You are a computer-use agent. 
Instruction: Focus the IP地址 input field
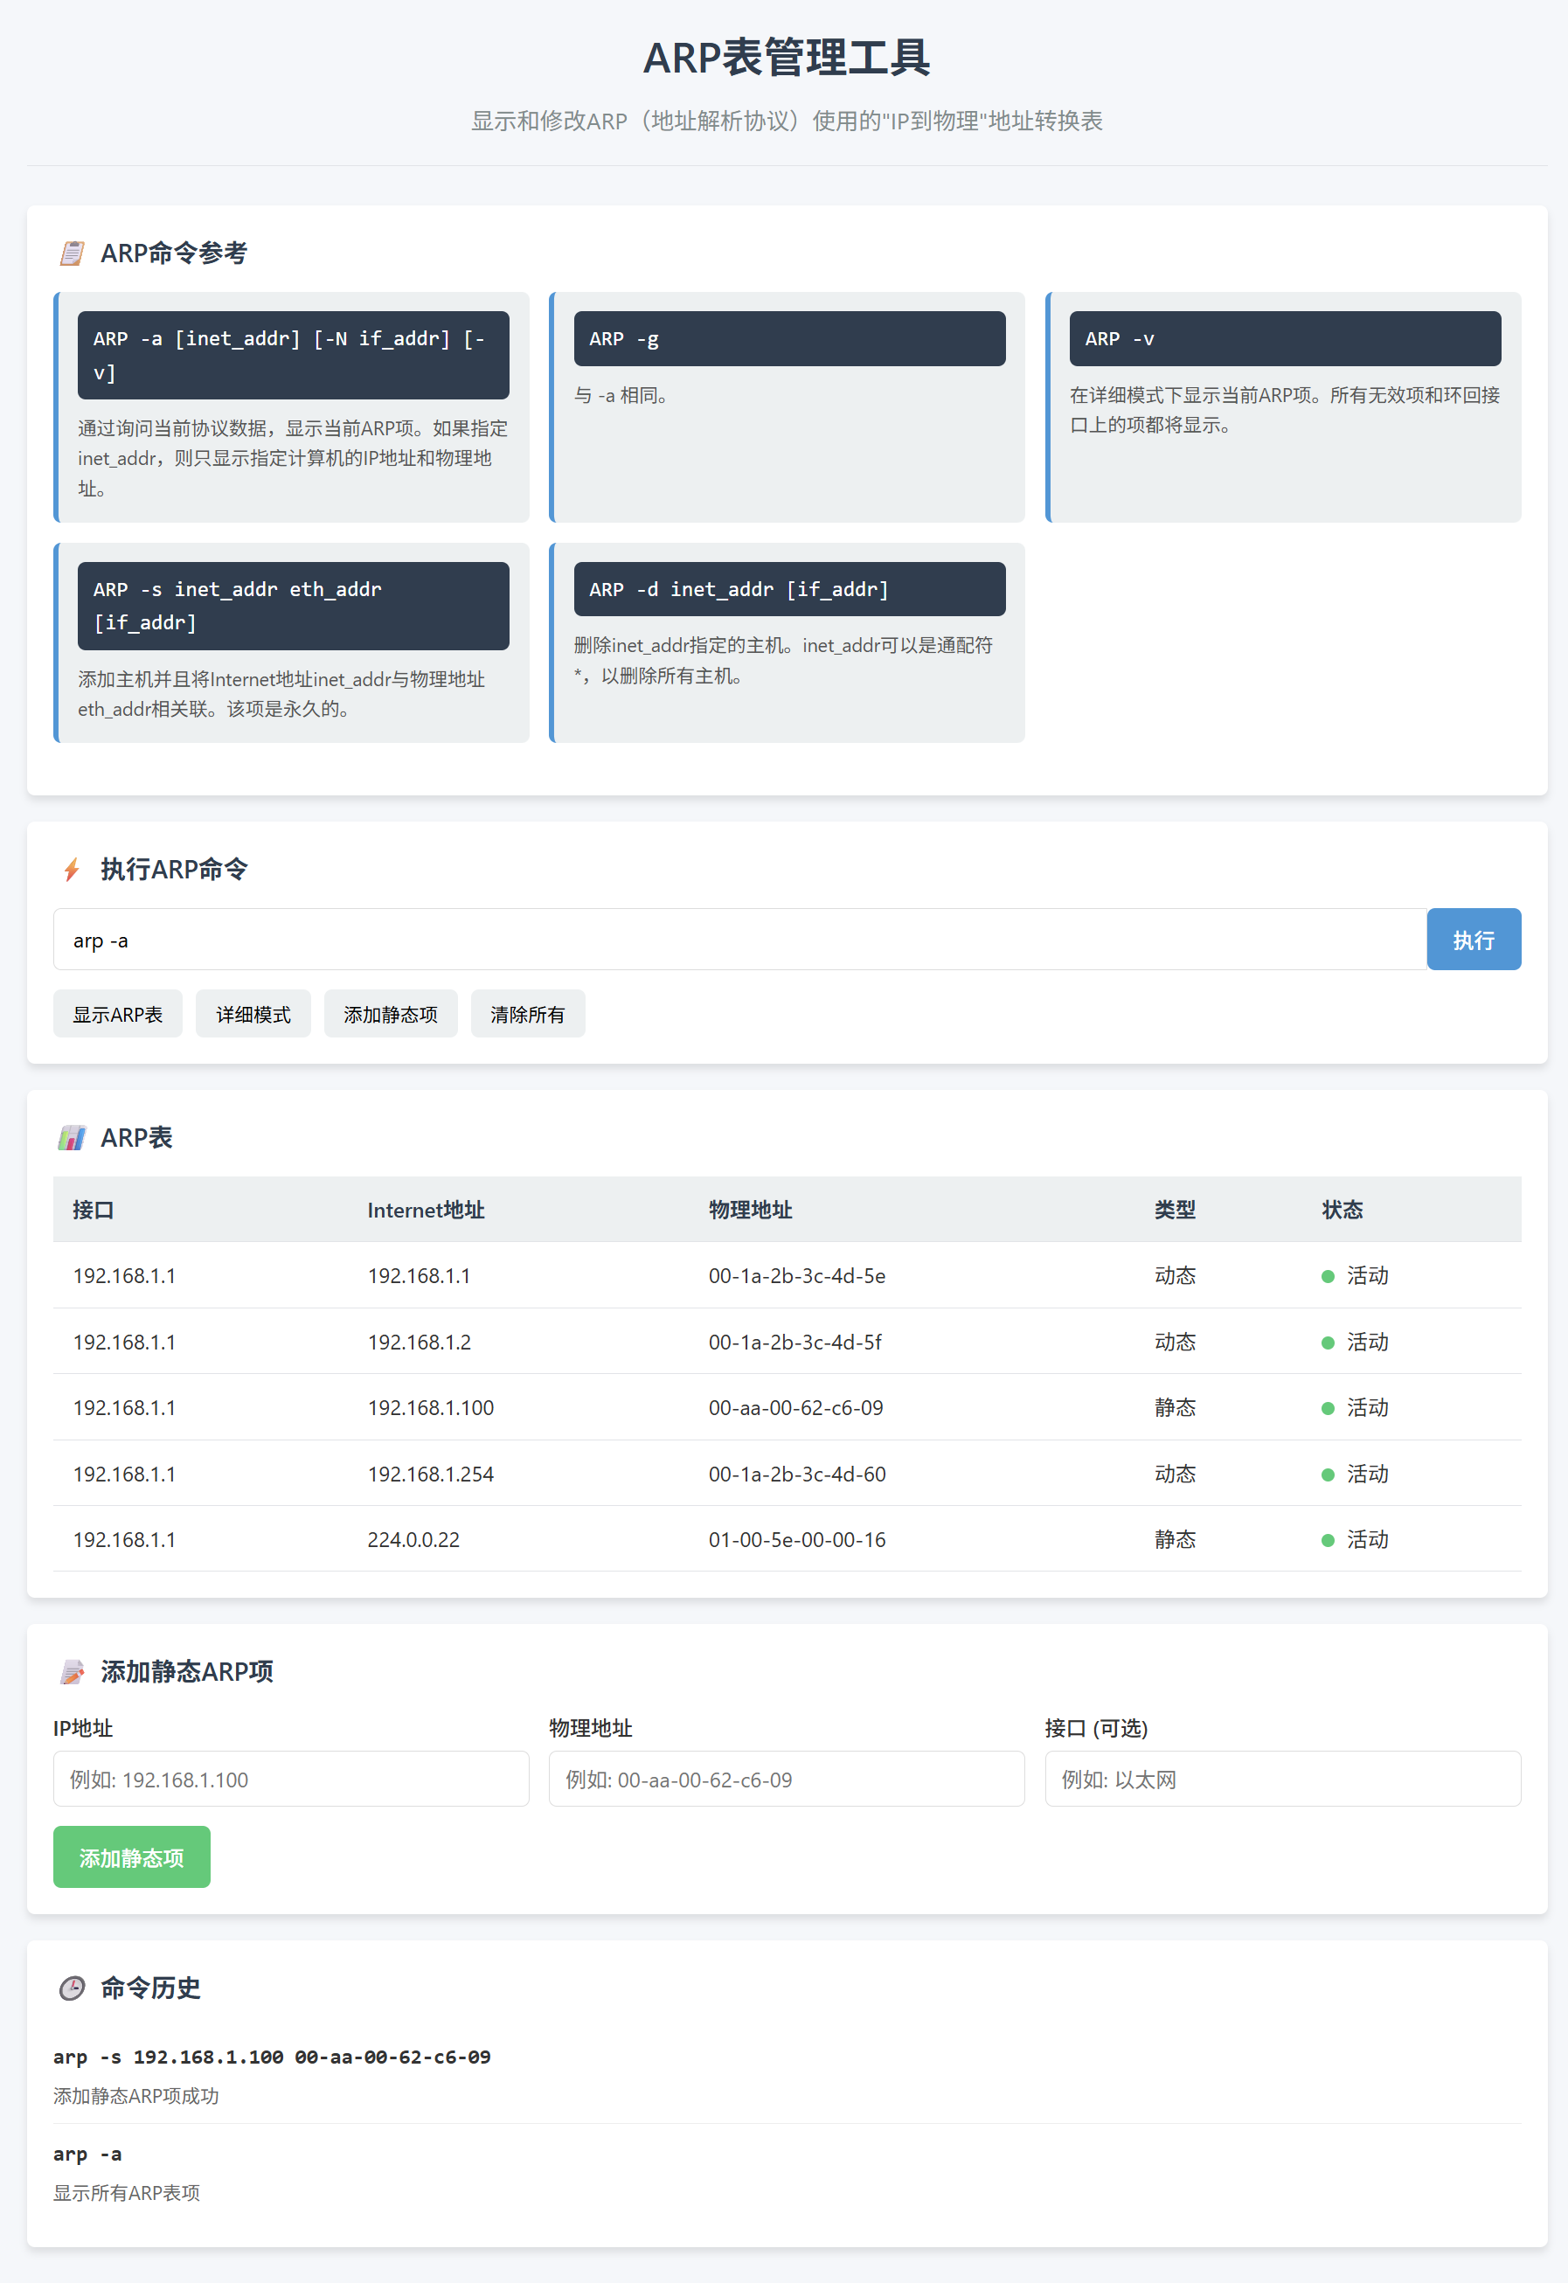[x=291, y=1779]
